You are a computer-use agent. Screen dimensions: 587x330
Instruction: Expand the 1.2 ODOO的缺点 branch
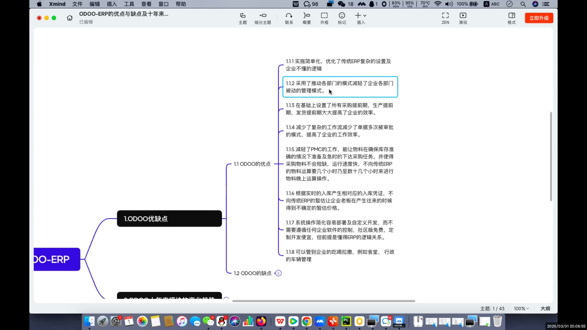click(x=278, y=273)
